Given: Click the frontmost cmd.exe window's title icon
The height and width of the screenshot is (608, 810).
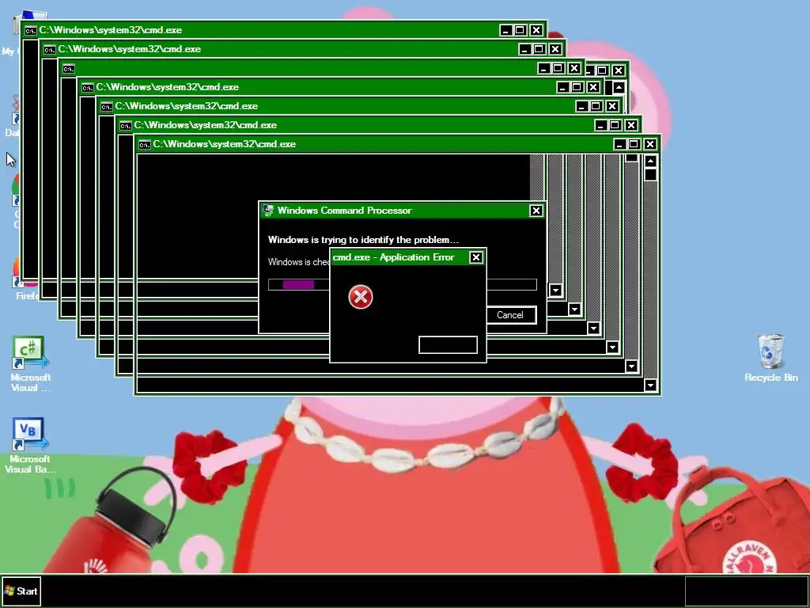Looking at the screenshot, I should tap(145, 145).
